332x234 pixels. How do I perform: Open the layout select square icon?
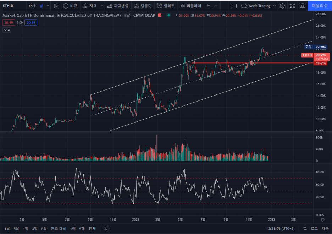coord(234,6)
